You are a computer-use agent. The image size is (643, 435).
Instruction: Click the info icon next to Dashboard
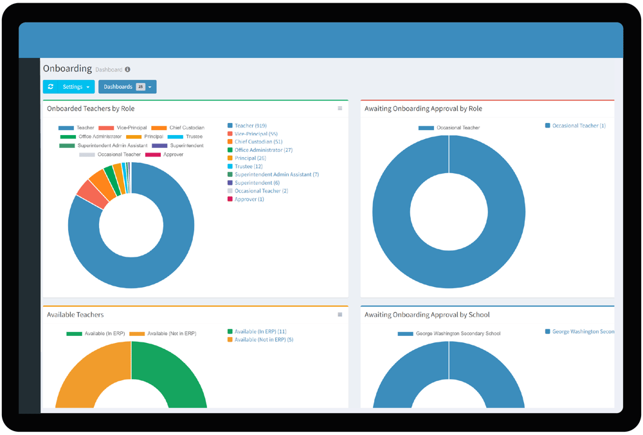point(127,69)
